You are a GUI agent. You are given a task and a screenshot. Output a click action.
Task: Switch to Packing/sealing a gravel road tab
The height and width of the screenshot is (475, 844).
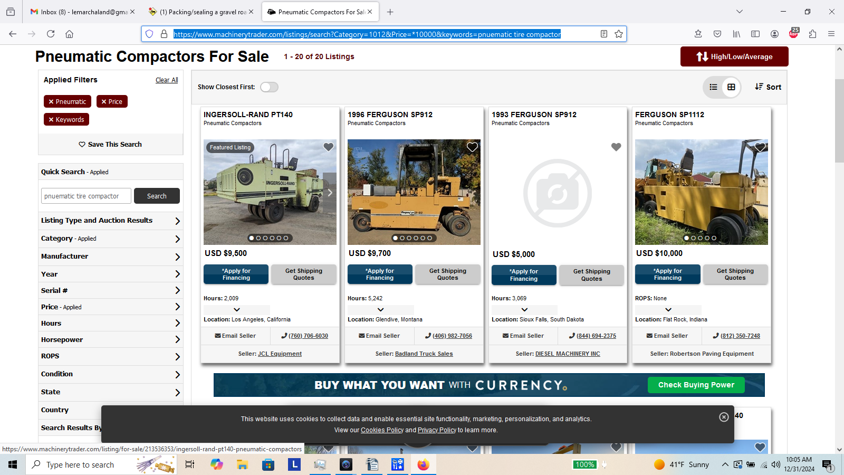[201, 12]
